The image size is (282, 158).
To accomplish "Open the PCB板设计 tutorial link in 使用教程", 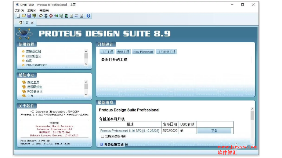I will 33,56.
